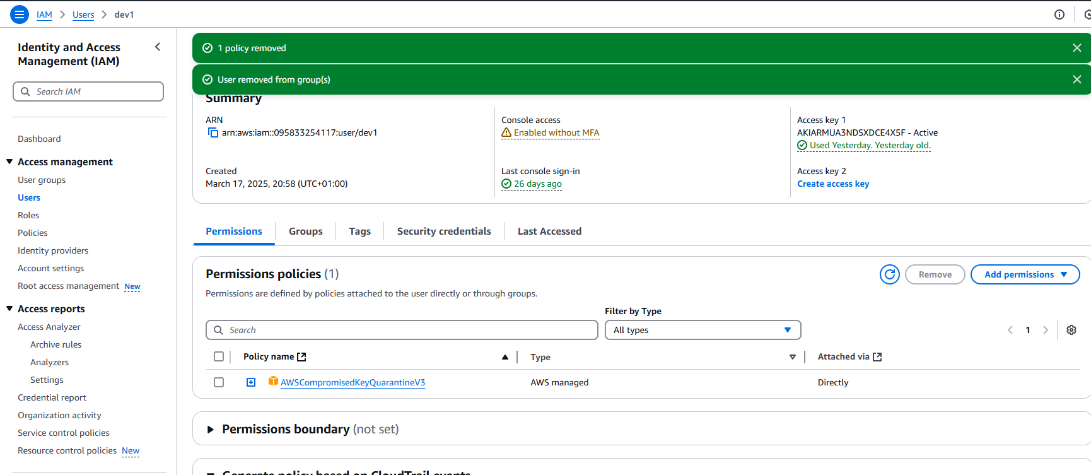The image size is (1091, 475).
Task: Open Credential report in side navigation
Action: [52, 397]
